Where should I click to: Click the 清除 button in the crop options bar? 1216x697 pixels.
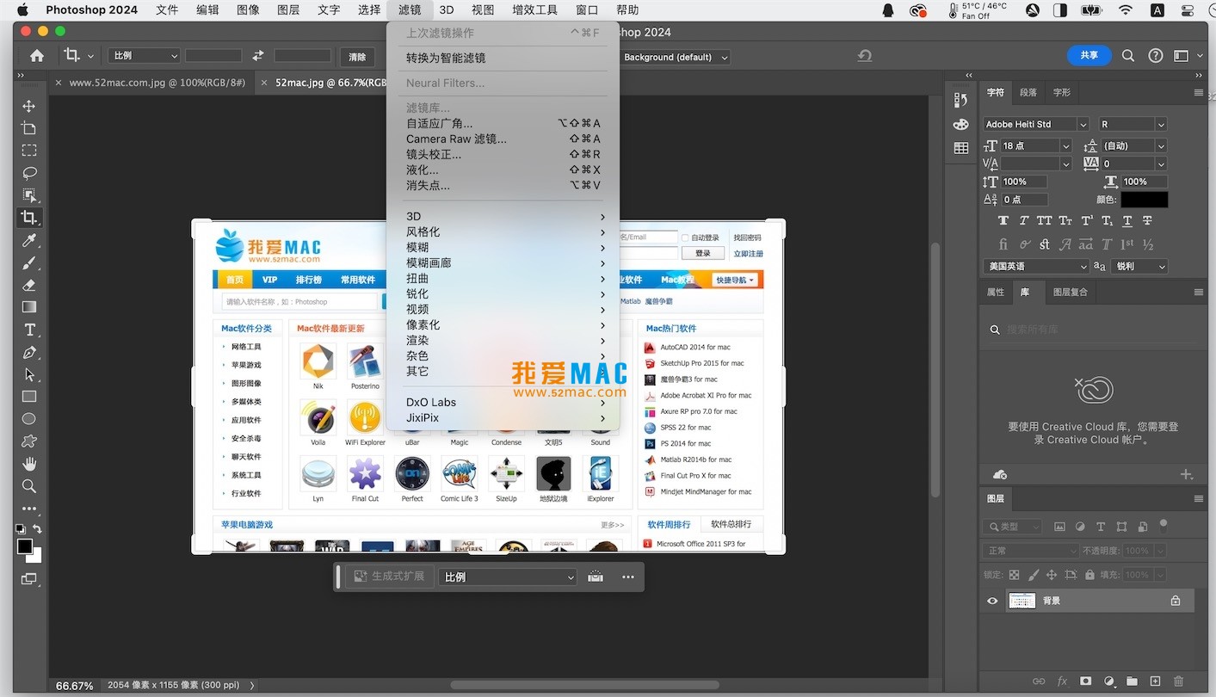pos(357,57)
